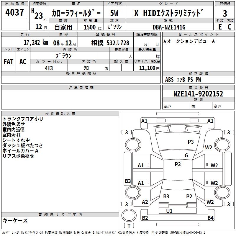The height and width of the screenshot is (236, 236).
Task: Click the 車検 expiry 08年12月
Action: tap(65, 43)
